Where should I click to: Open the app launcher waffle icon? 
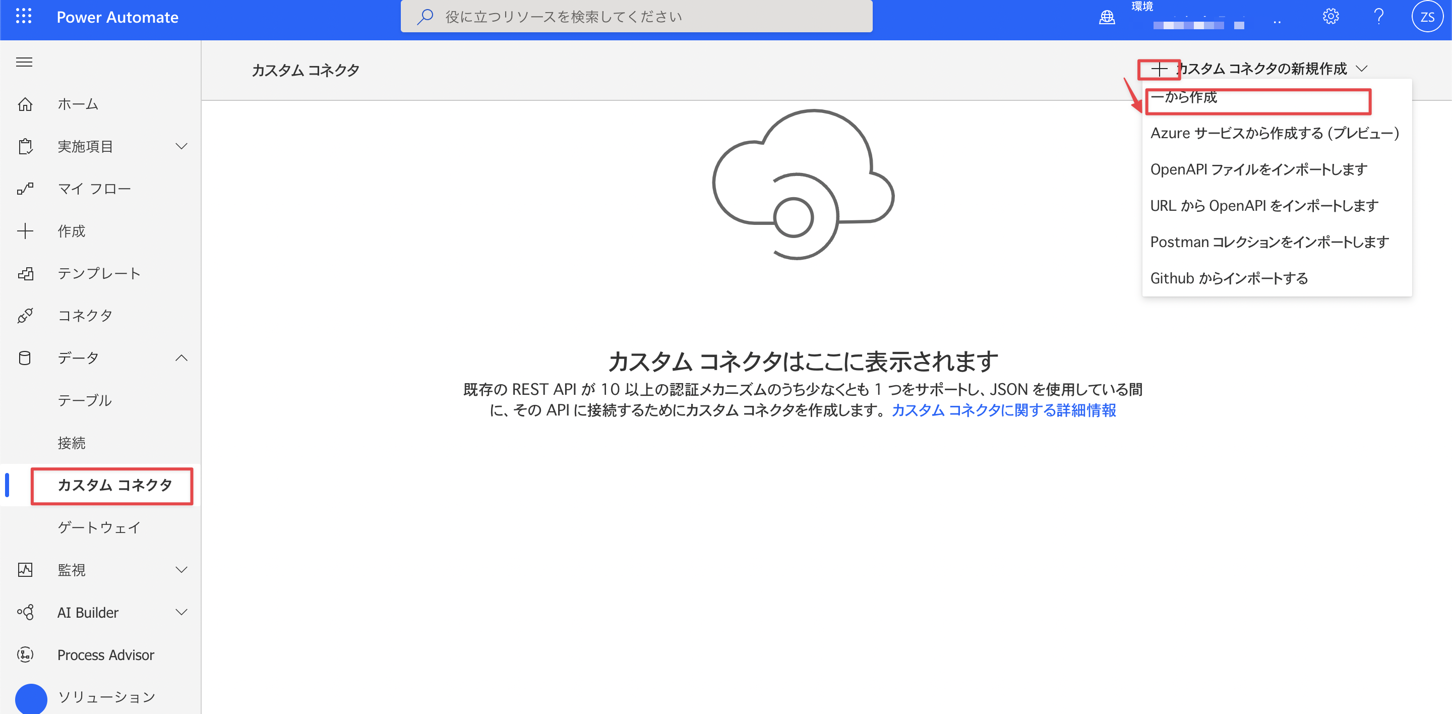[24, 16]
